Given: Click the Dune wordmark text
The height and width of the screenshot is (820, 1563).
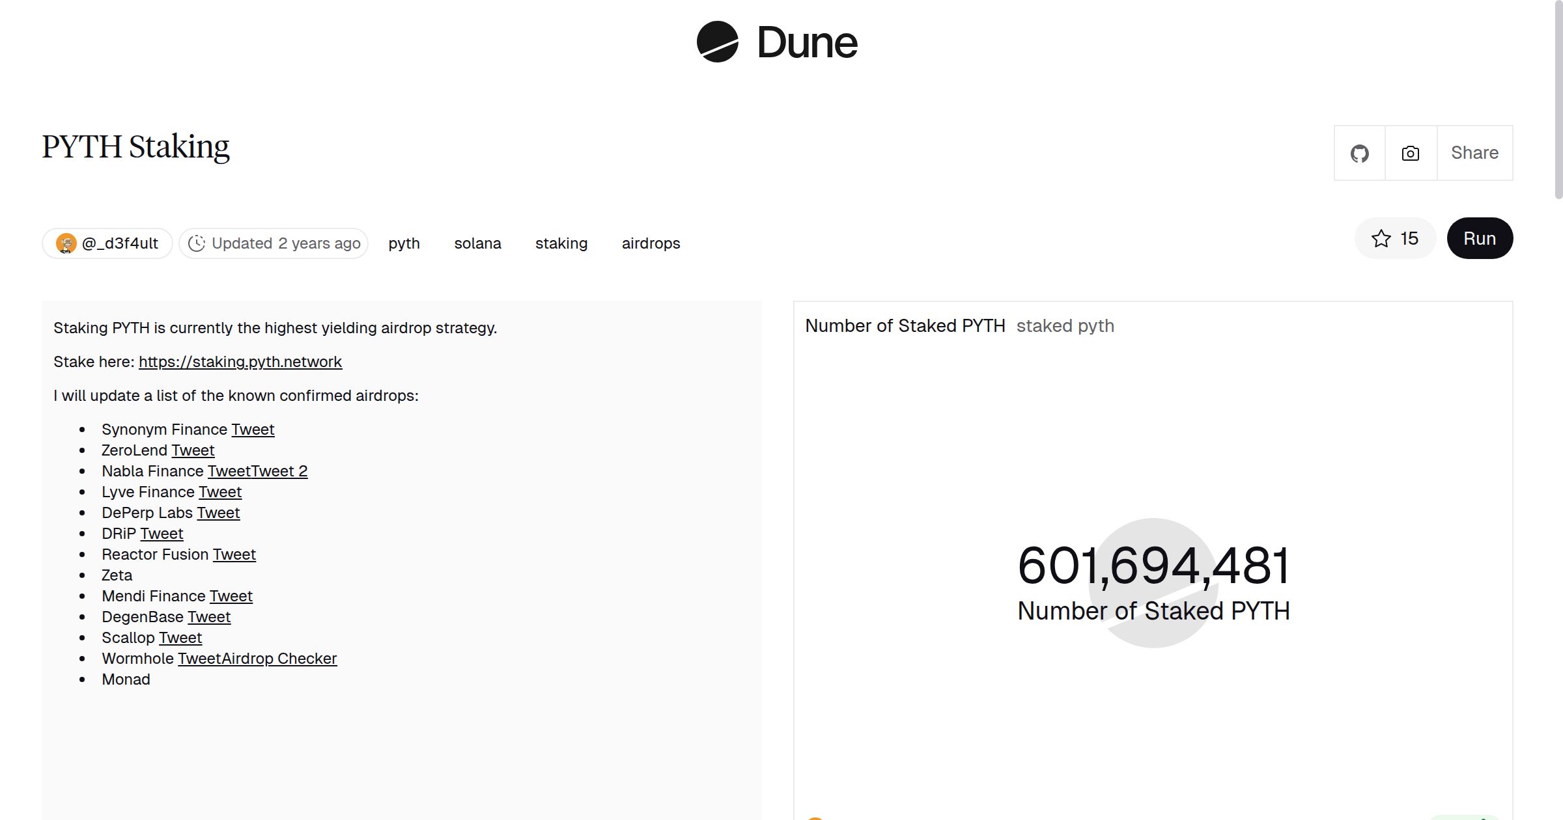Looking at the screenshot, I should 807,43.
